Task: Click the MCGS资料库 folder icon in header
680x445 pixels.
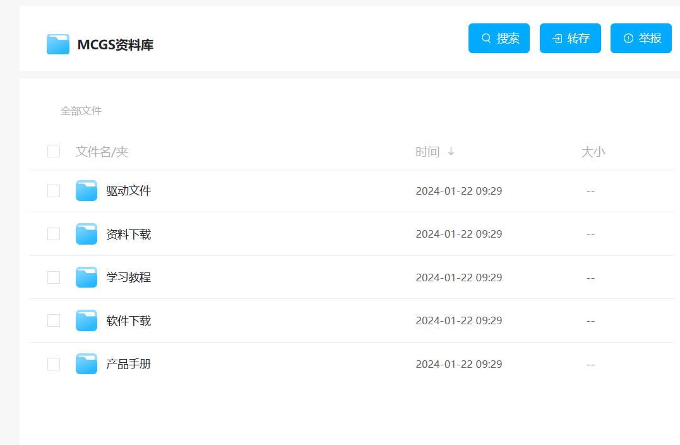Action: [x=58, y=44]
